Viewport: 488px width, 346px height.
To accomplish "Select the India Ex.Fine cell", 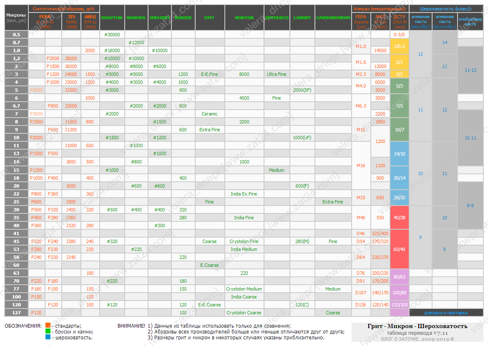I will (244, 194).
